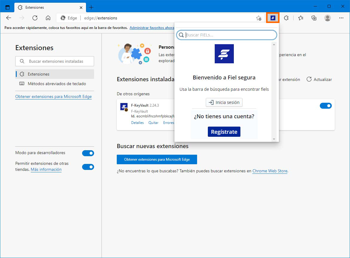Click Inicia sesión button in popup

tap(224, 102)
